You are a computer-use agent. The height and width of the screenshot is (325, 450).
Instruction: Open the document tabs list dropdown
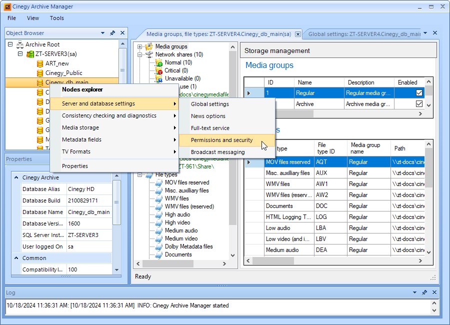point(425,33)
